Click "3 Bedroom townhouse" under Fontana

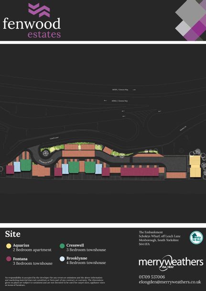pos(33,263)
